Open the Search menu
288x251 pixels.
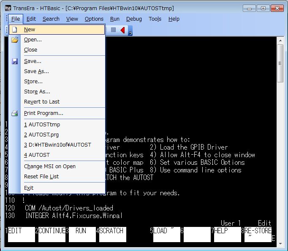51,19
